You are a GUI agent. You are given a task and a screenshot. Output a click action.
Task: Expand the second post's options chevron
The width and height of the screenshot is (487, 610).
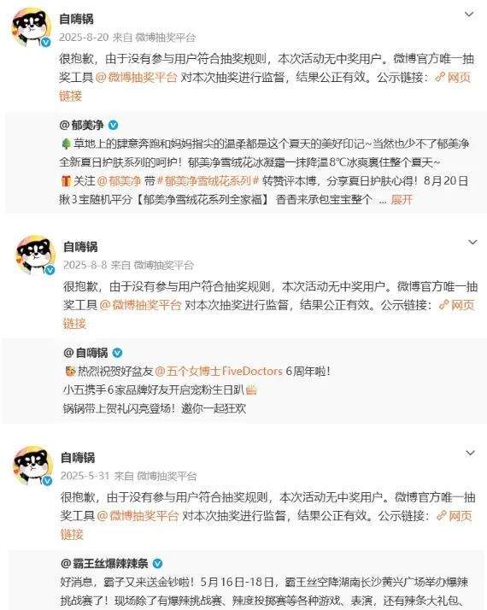click(x=472, y=243)
